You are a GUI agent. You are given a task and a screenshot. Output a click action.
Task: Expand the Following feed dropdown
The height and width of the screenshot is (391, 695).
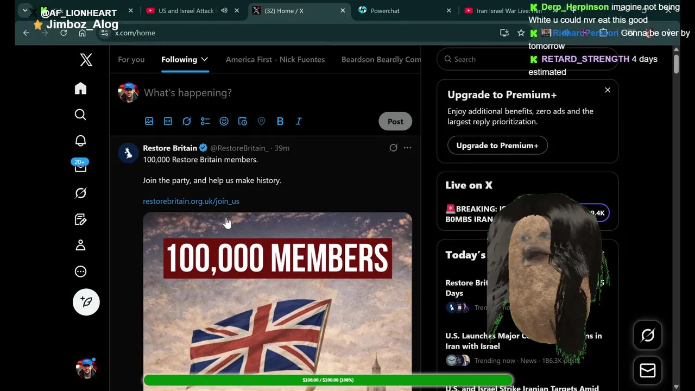click(204, 59)
